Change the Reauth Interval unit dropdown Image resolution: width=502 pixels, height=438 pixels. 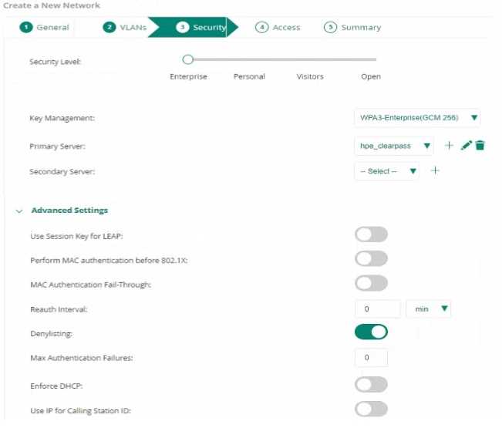[429, 308]
